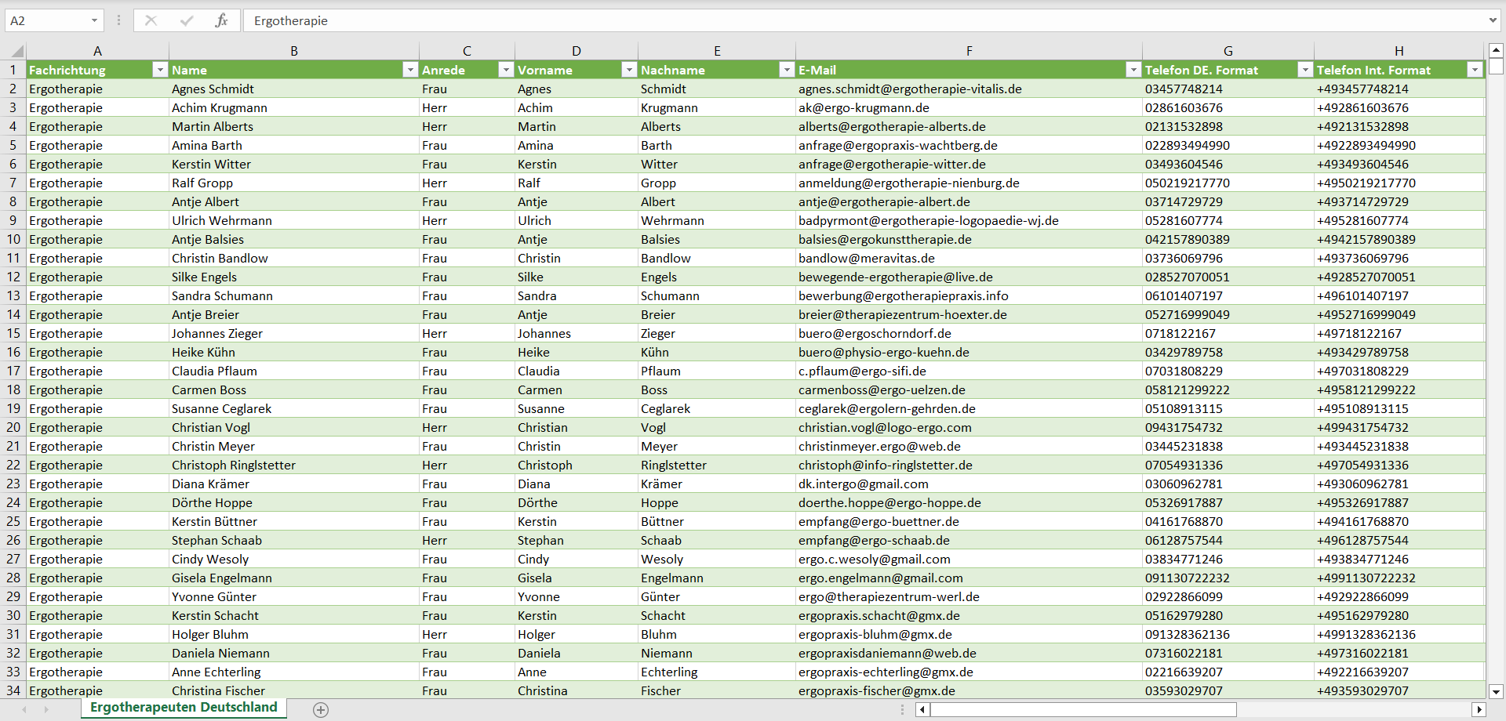1506x721 pixels.
Task: Click vertical scrollbar down arrow
Action: tap(1496, 691)
